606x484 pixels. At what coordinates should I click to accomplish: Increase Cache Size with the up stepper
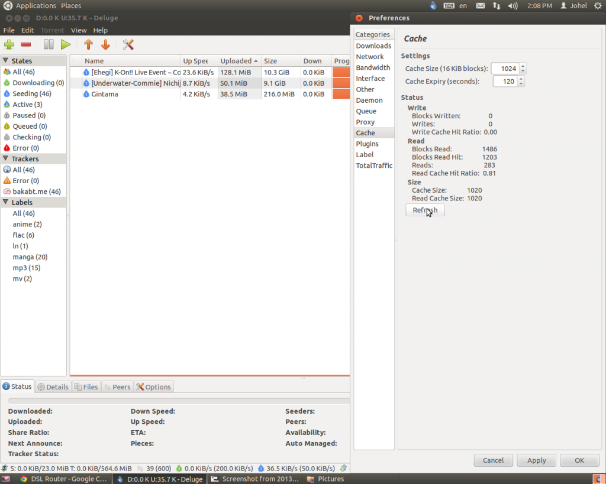click(x=523, y=66)
